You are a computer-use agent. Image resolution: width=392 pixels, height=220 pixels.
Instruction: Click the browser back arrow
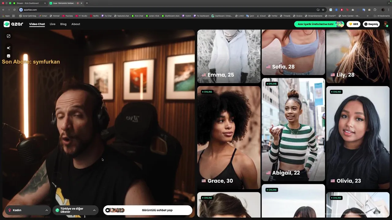(3, 10)
